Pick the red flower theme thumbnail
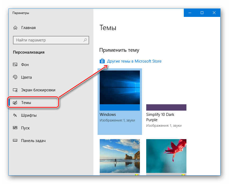 click(166, 156)
